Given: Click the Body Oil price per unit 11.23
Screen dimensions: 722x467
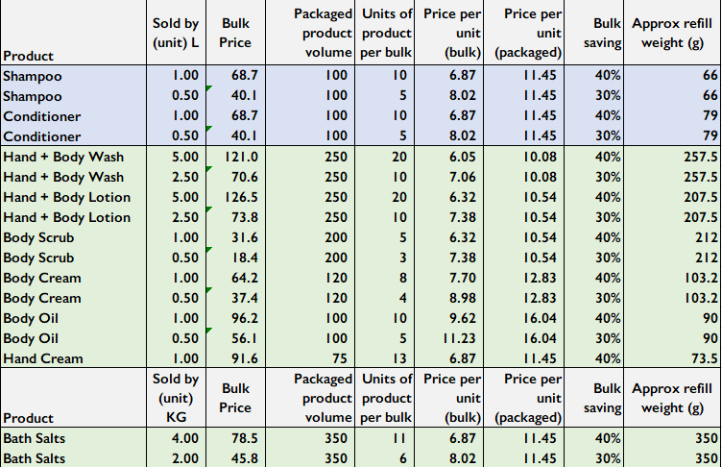Looking at the screenshot, I should coord(449,338).
